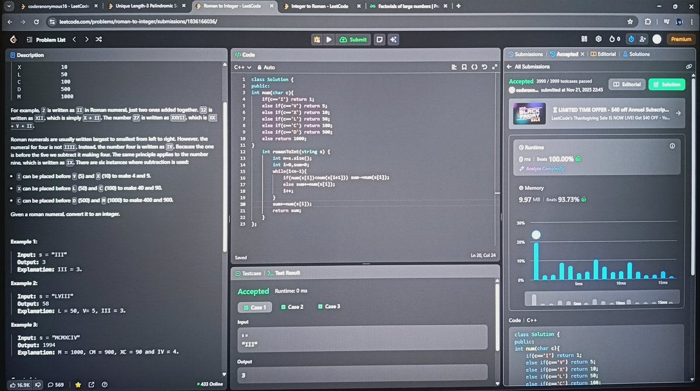Start the timer clock icon

[x=631, y=39]
